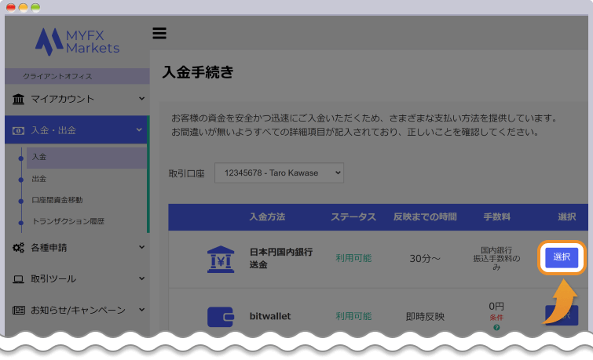The width and height of the screenshot is (593, 360).
Task: Click the yellow minimize window button
Action: [24, 8]
